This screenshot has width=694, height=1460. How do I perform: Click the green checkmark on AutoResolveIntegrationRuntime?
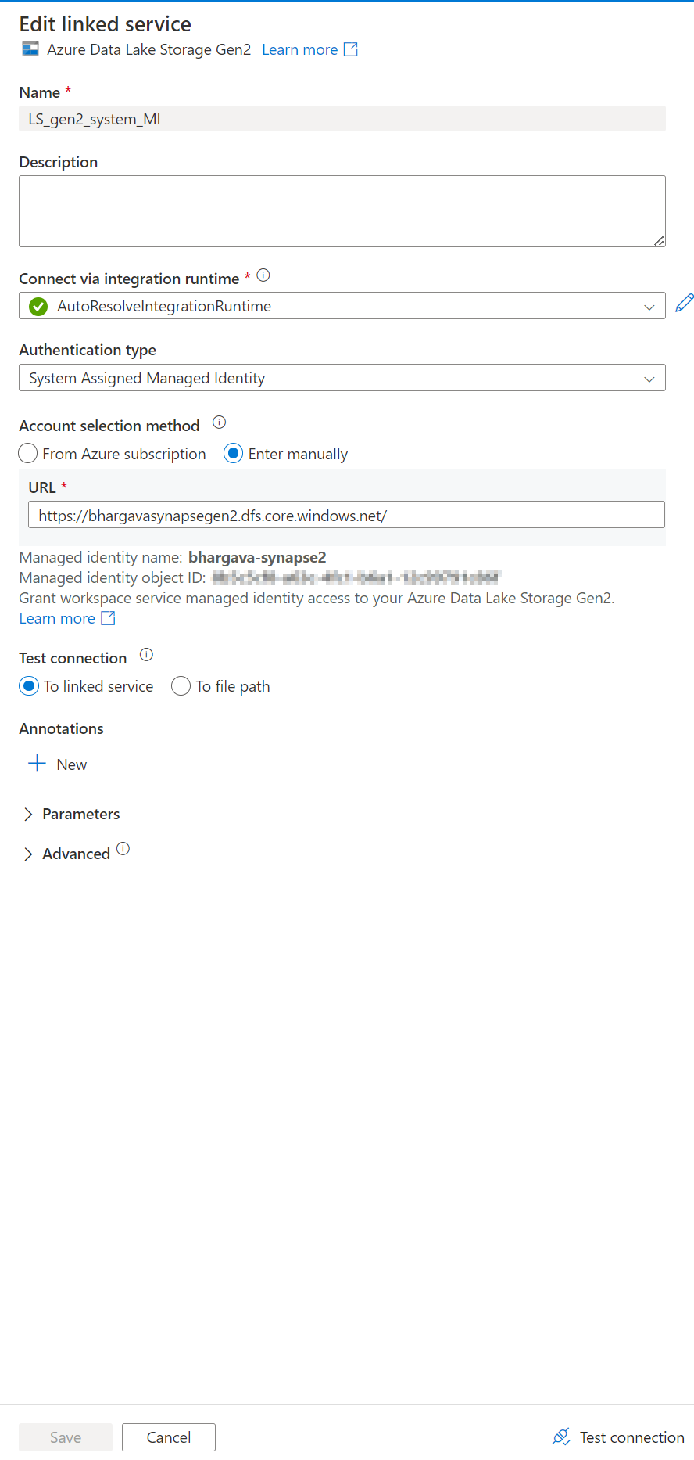tap(38, 306)
